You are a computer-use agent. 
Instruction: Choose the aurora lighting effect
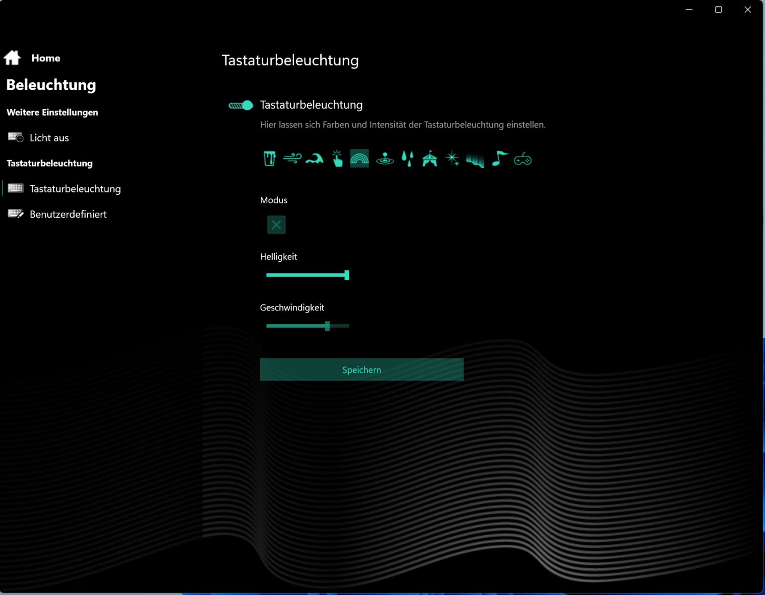[475, 160]
